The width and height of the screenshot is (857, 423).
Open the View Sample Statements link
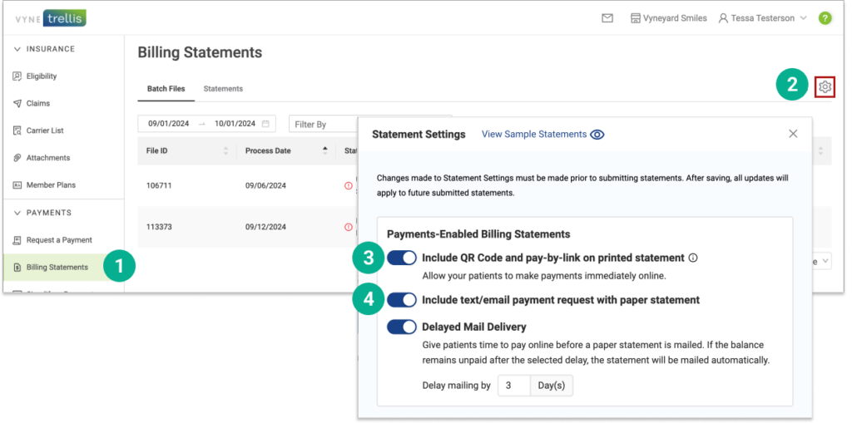tap(533, 135)
